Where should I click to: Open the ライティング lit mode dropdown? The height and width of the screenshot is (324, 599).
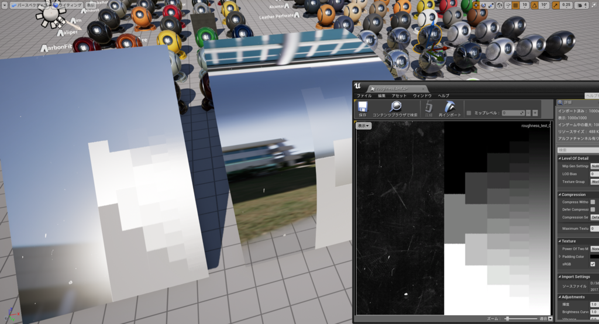68,5
